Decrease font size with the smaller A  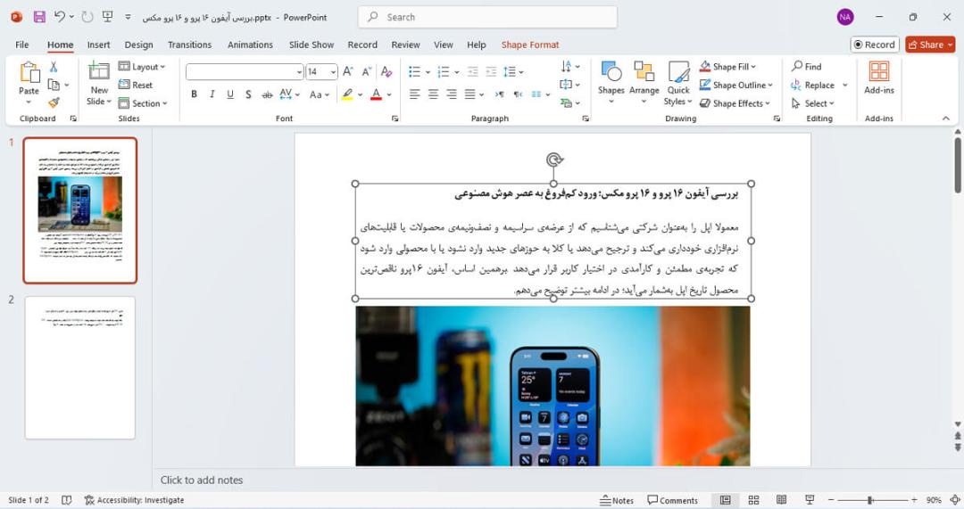click(367, 72)
